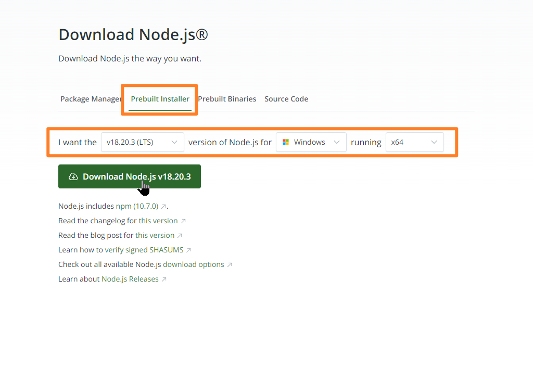Click the 'running' label
This screenshot has width=533, height=382.
tap(366, 143)
